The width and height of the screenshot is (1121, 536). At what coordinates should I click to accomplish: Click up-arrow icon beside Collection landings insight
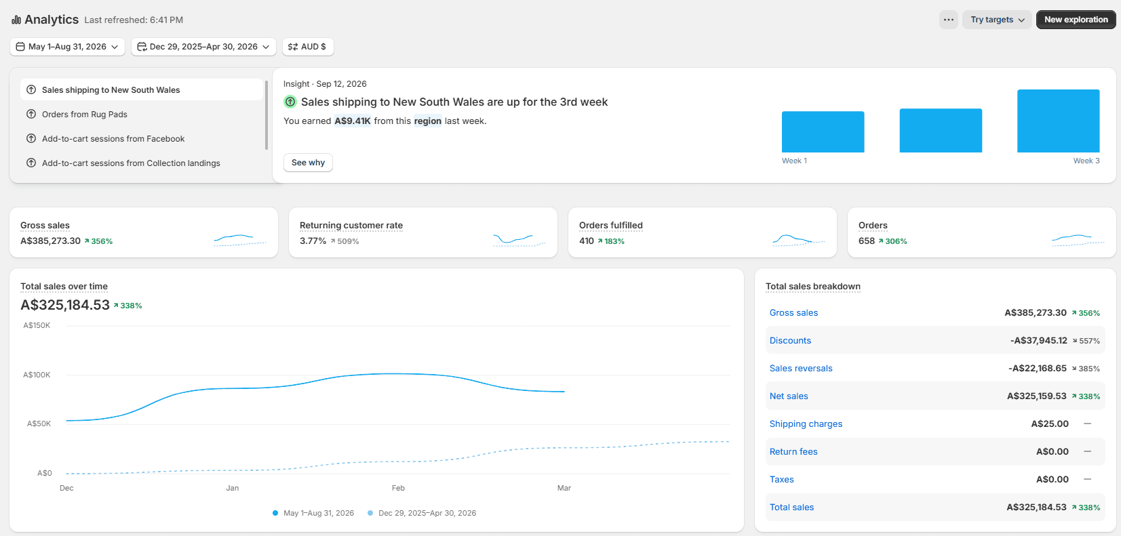click(x=31, y=163)
